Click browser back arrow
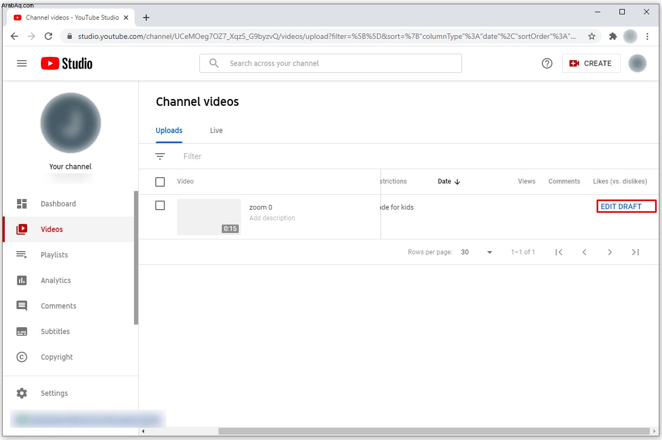Screen dimensions: 662x440 pyautogui.click(x=14, y=36)
